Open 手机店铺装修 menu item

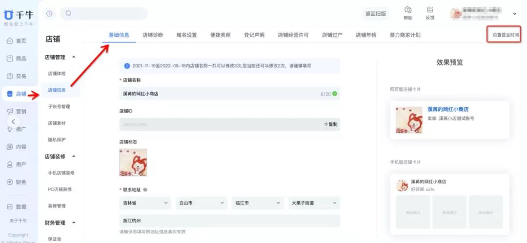click(x=61, y=173)
